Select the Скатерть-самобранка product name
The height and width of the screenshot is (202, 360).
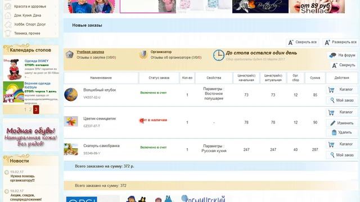tap(101, 146)
